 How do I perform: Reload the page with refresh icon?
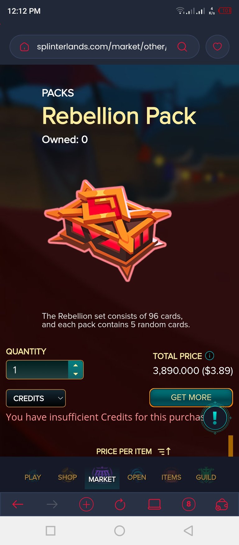pos(120,504)
